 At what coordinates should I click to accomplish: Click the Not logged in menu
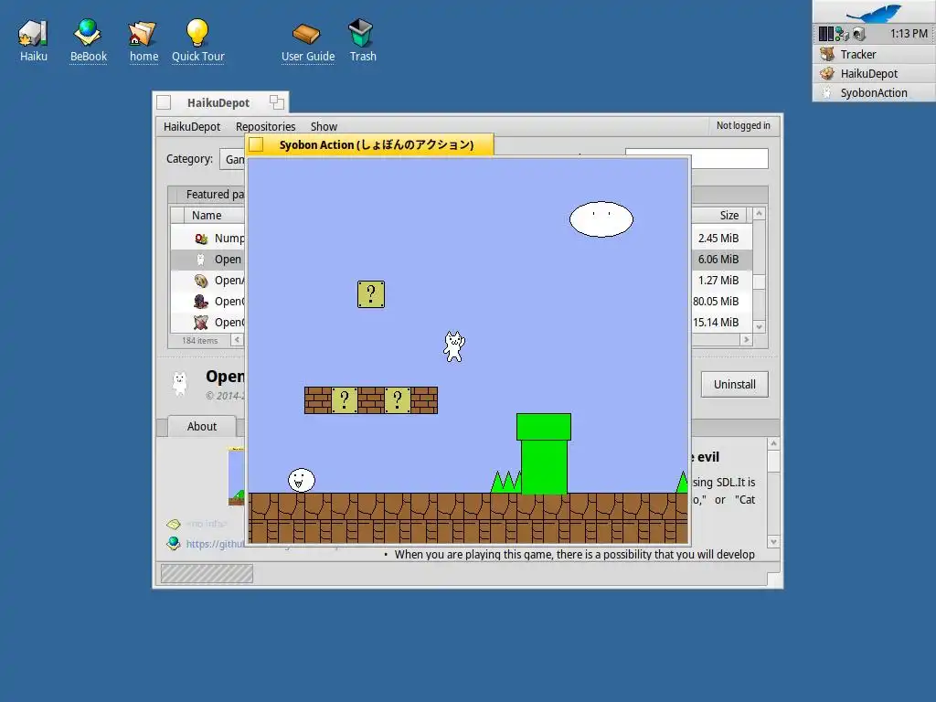(743, 125)
